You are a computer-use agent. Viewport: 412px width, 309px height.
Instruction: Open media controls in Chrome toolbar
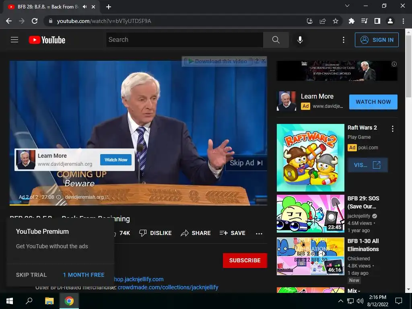(x=364, y=21)
